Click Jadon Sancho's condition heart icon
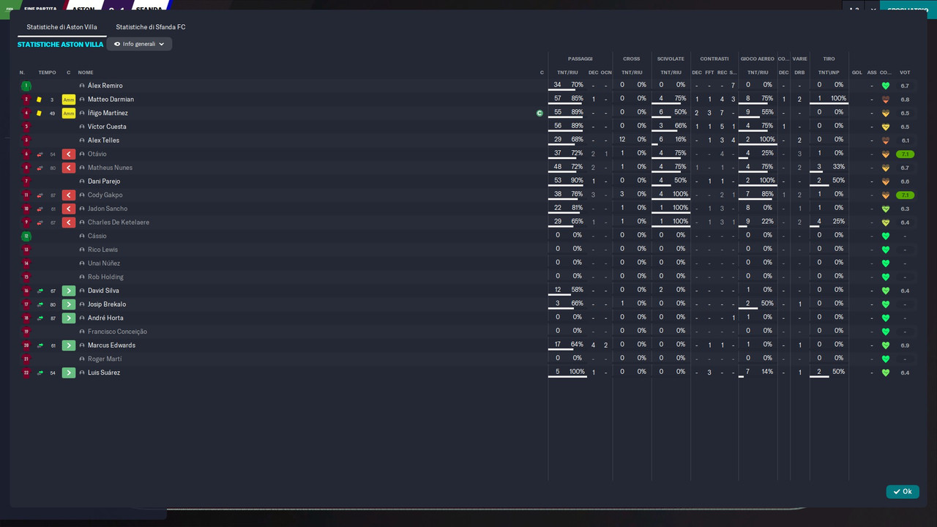Image resolution: width=937 pixels, height=527 pixels. (886, 209)
